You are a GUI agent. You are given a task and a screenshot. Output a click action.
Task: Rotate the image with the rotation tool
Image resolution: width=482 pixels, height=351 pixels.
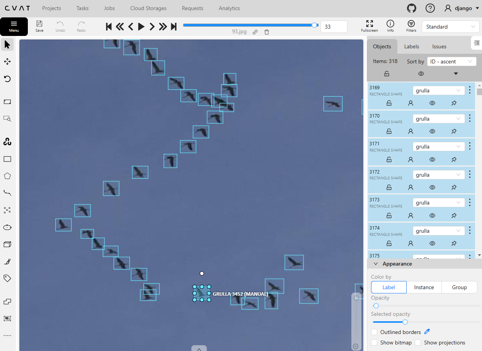tap(7, 79)
